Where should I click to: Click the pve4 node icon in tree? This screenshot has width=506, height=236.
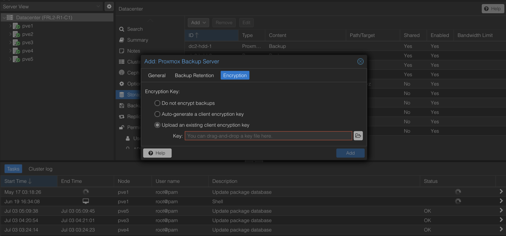point(16,51)
